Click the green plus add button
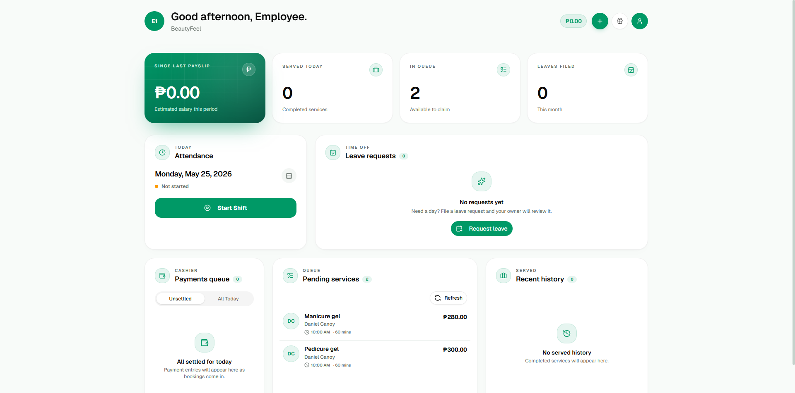The height and width of the screenshot is (393, 795). coord(600,21)
